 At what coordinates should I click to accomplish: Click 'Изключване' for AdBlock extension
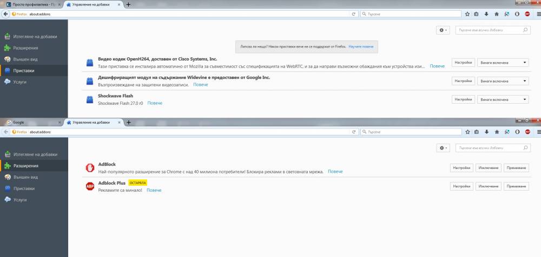488,168
